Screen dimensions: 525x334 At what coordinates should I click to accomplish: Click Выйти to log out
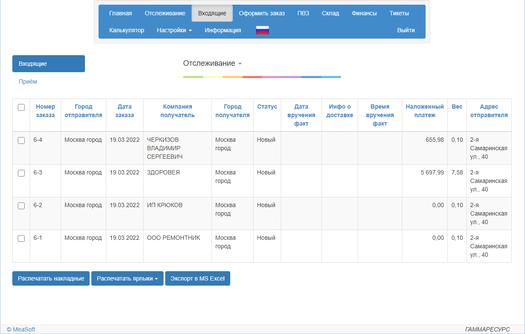406,30
